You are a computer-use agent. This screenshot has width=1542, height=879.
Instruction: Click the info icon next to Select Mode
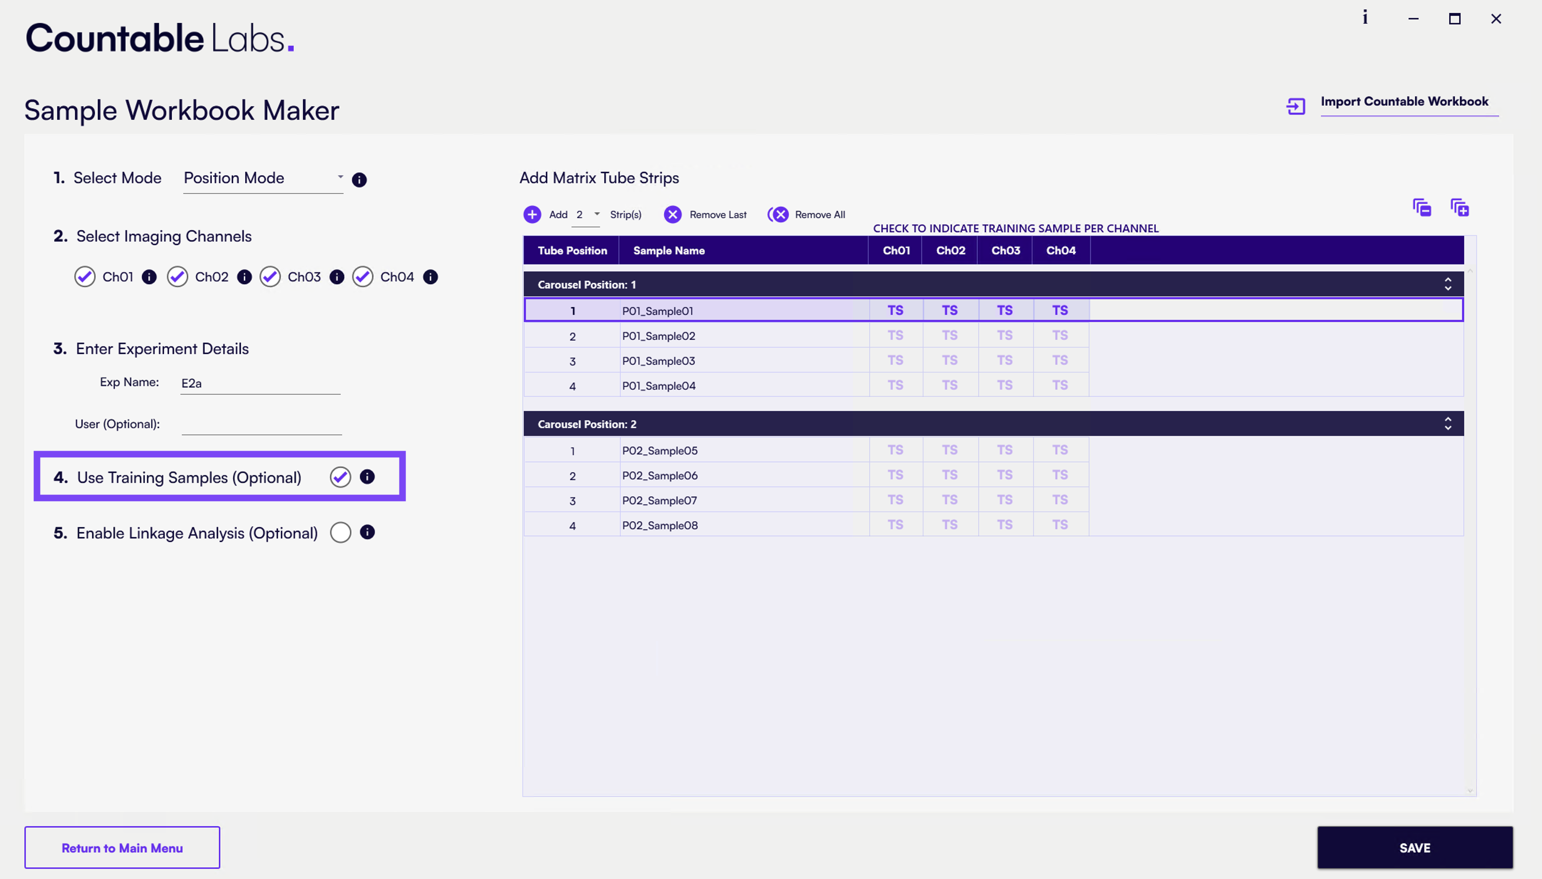click(359, 180)
